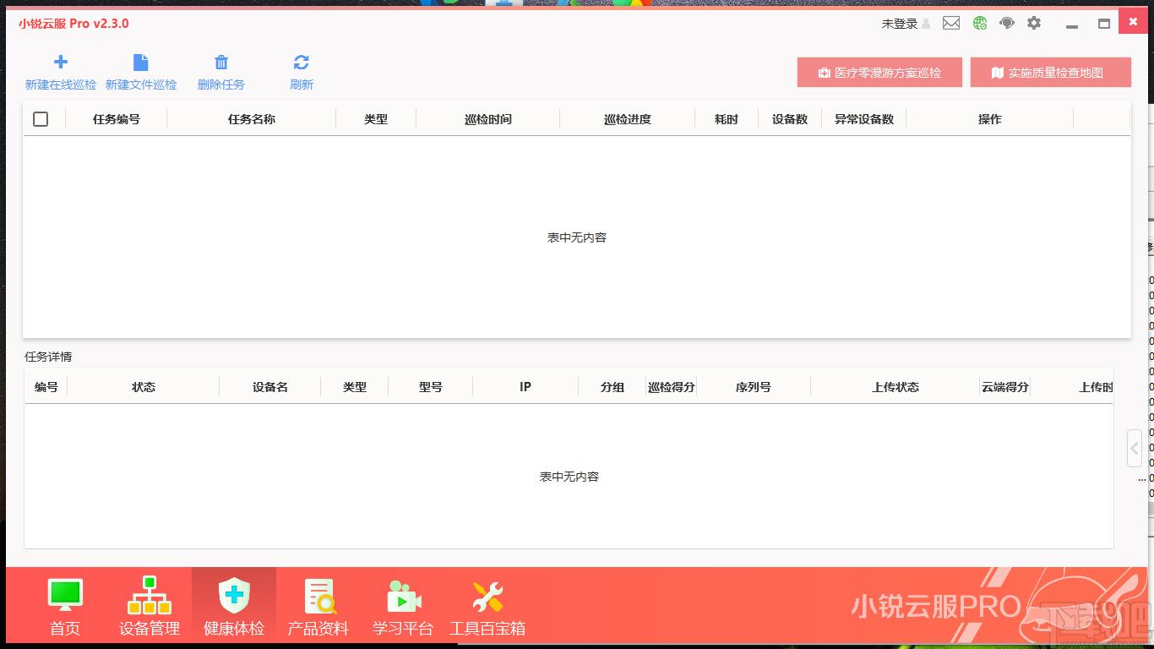Click 医疗零漫游方案巡检 button
The width and height of the screenshot is (1154, 649).
(x=879, y=73)
